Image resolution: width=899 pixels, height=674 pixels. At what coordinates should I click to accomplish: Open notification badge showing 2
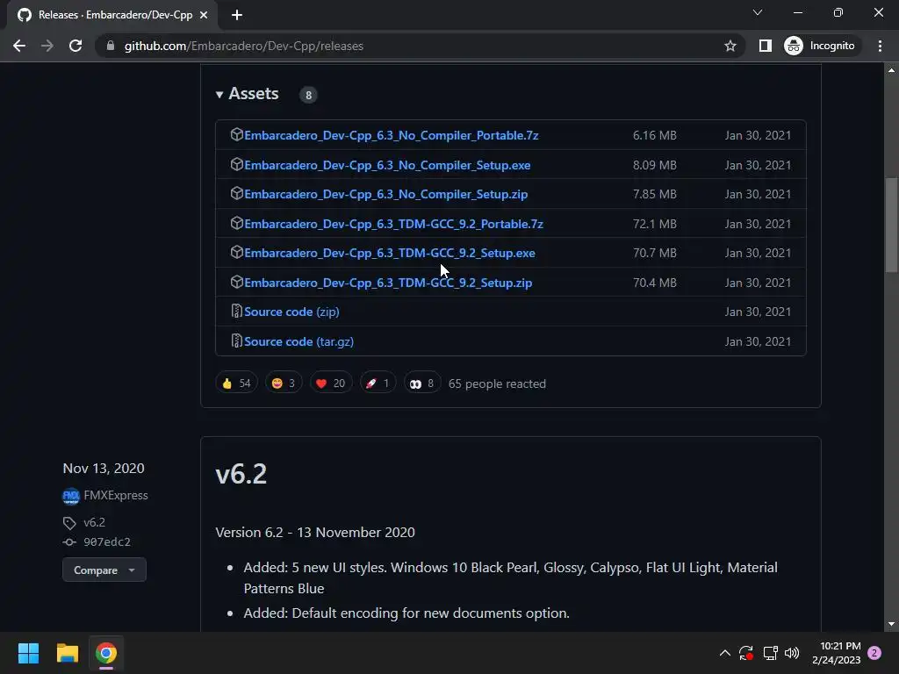click(874, 653)
